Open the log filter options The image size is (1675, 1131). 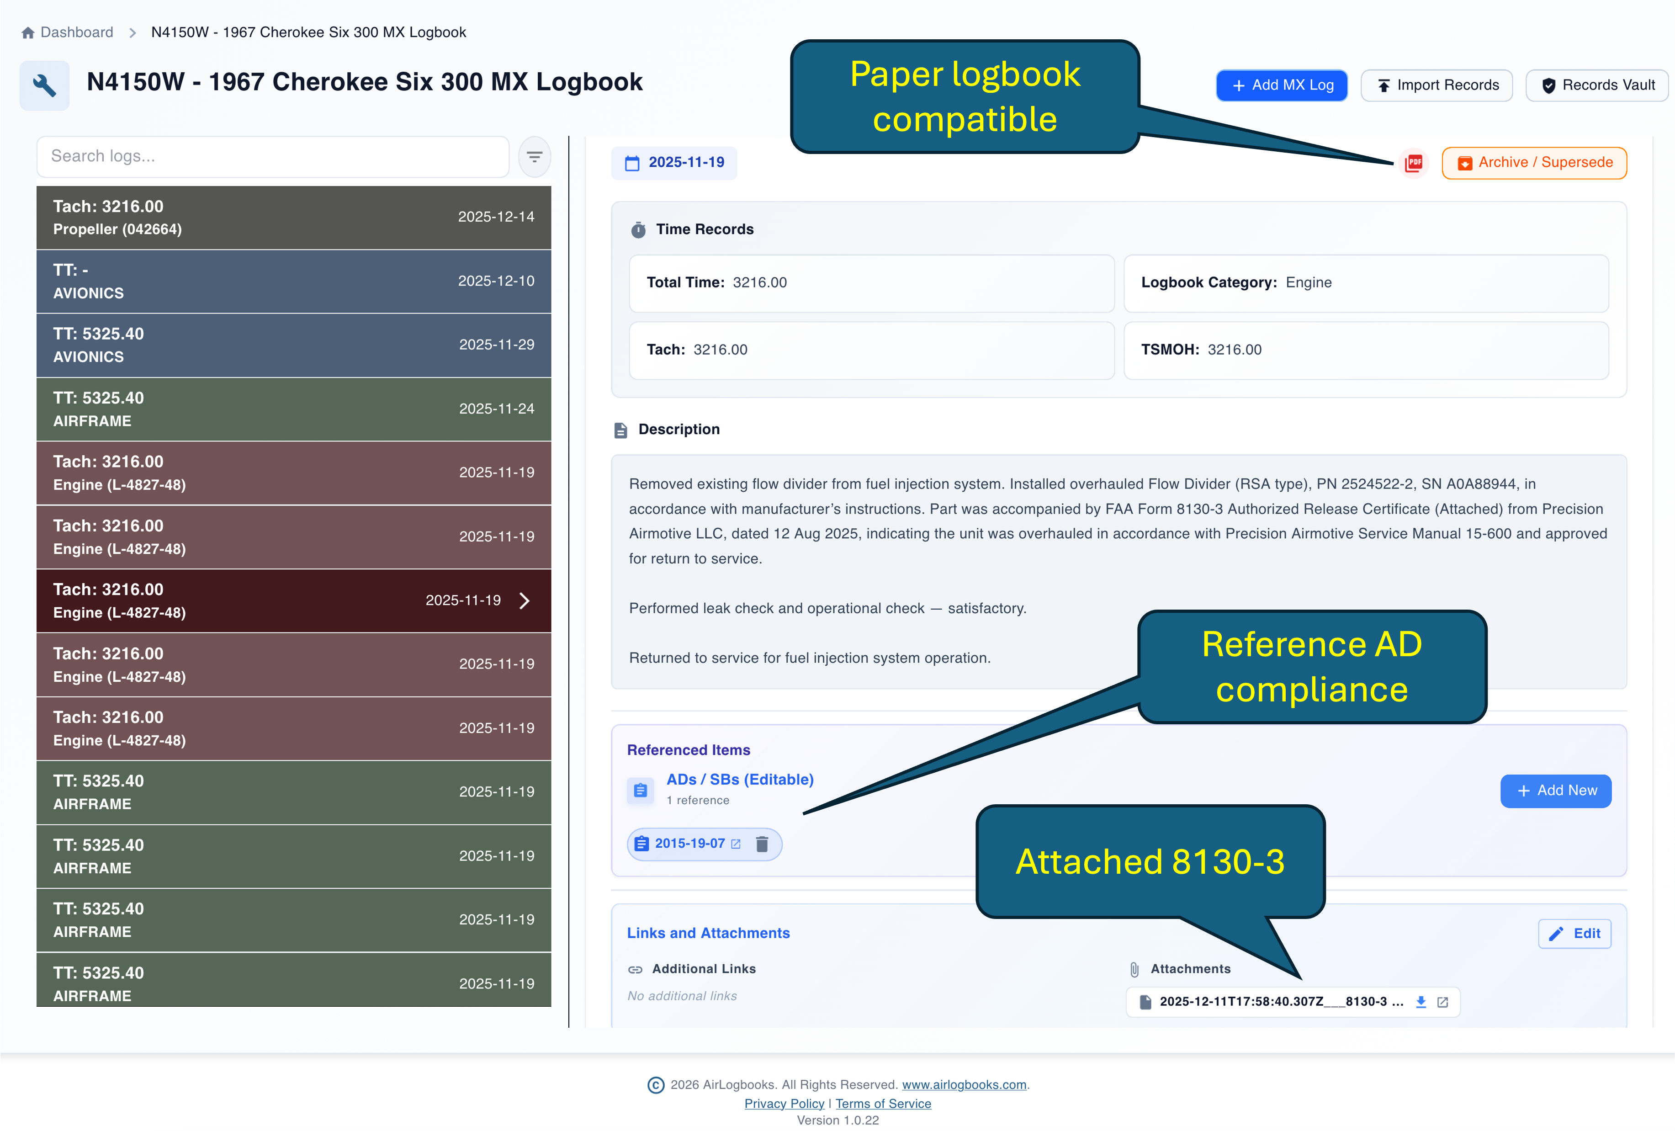coord(534,156)
